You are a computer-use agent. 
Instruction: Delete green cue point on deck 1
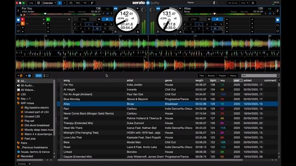[x=69, y=19]
